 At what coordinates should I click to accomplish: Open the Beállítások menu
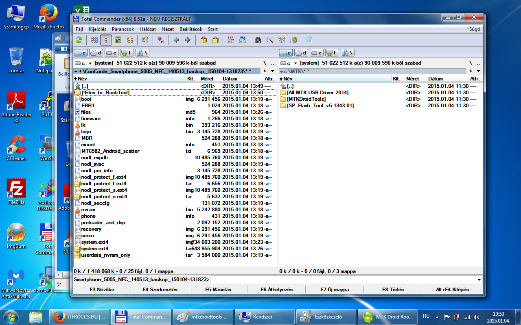[191, 29]
